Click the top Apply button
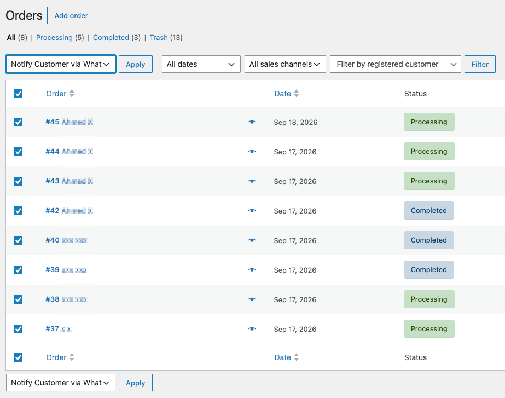 [136, 64]
